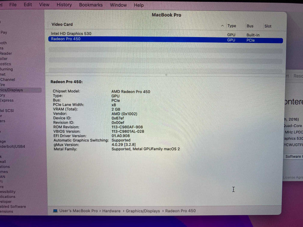Sort by the Bus column header
Screen dimensions: 303x227
[x=250, y=26]
